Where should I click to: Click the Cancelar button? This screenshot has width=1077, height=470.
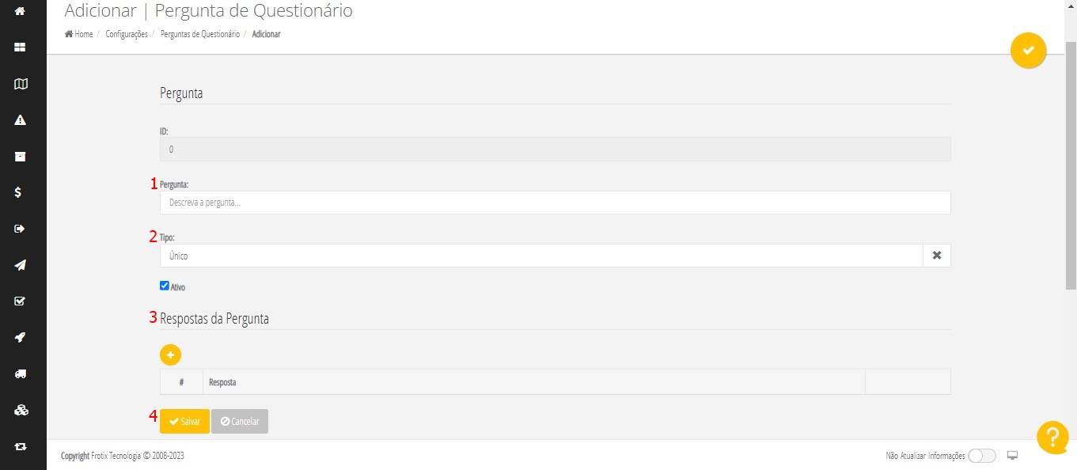point(240,422)
